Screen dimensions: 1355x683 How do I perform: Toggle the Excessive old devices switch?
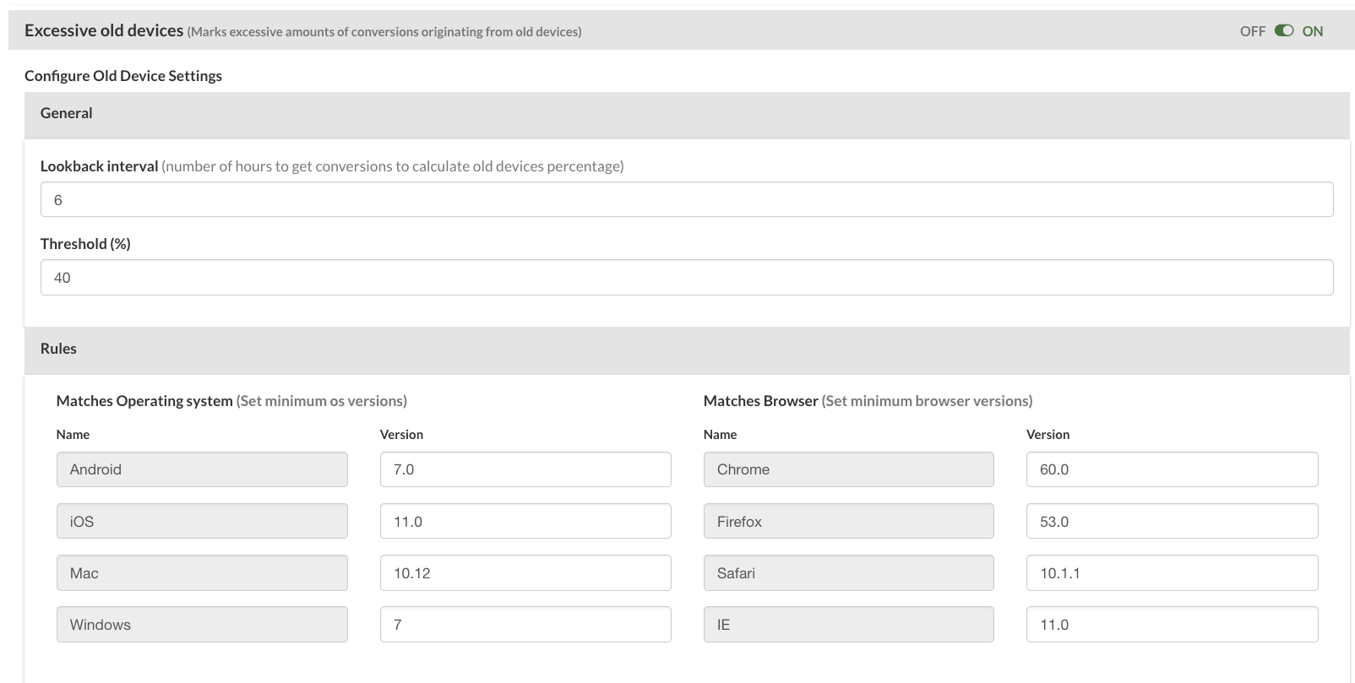(x=1284, y=31)
